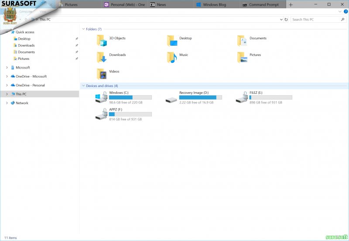Add a new tab with plus button
The image size is (349, 241).
pyautogui.click(x=291, y=5)
